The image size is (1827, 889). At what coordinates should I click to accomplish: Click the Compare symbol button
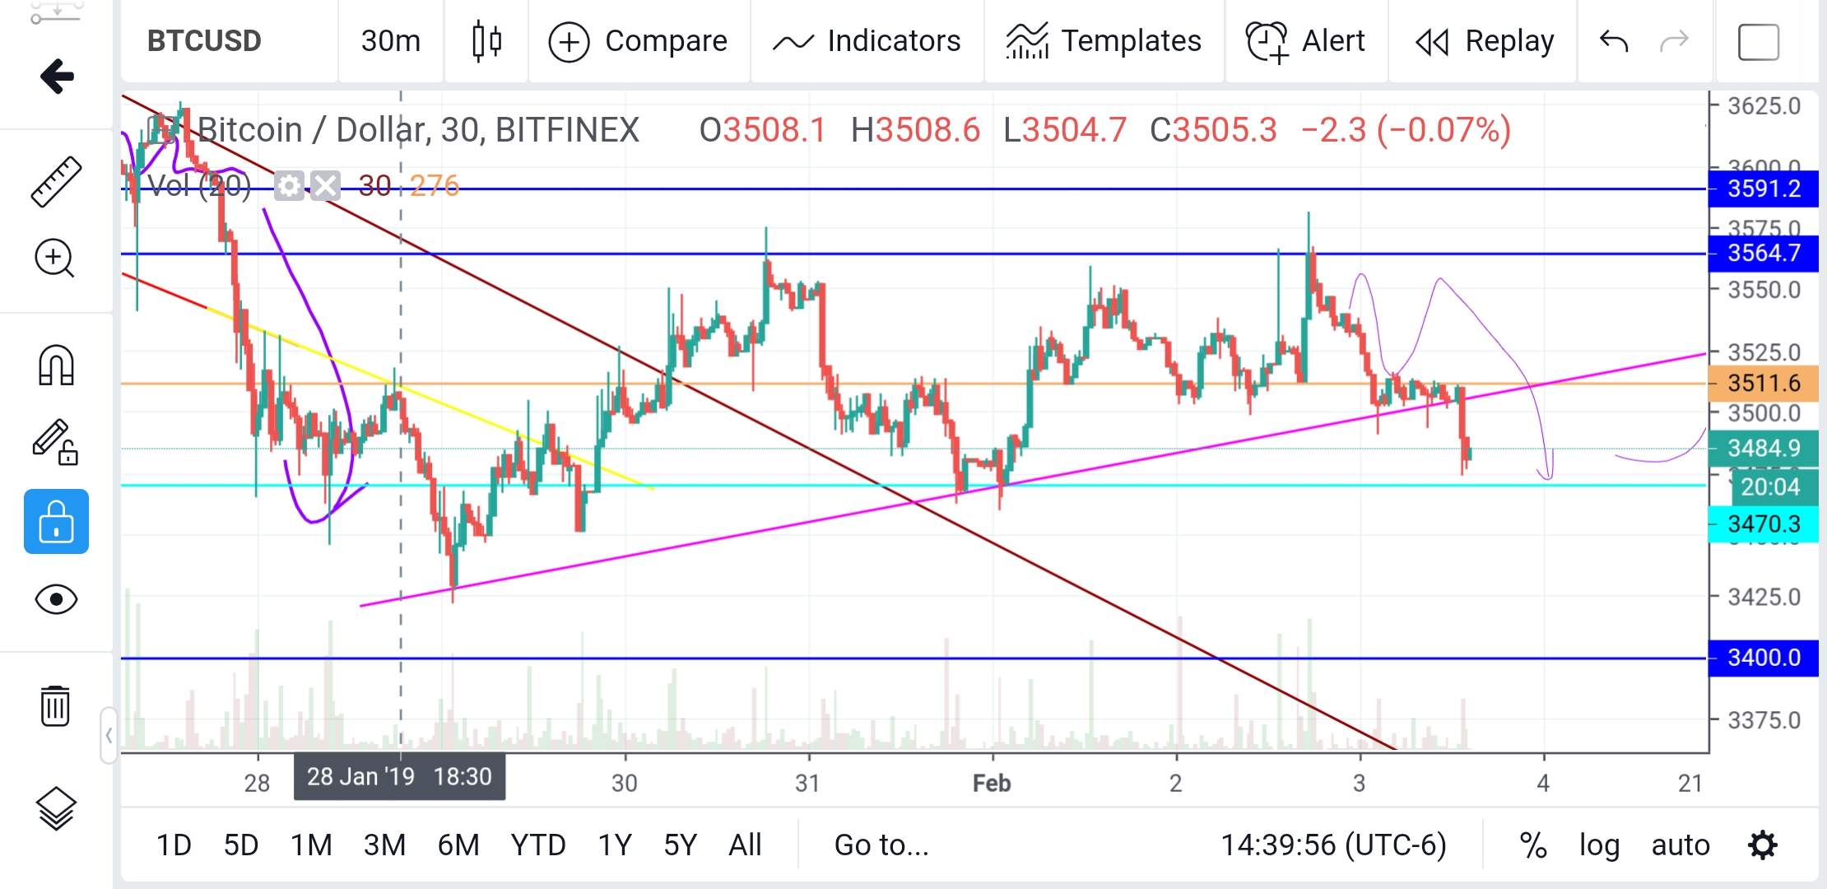(639, 41)
